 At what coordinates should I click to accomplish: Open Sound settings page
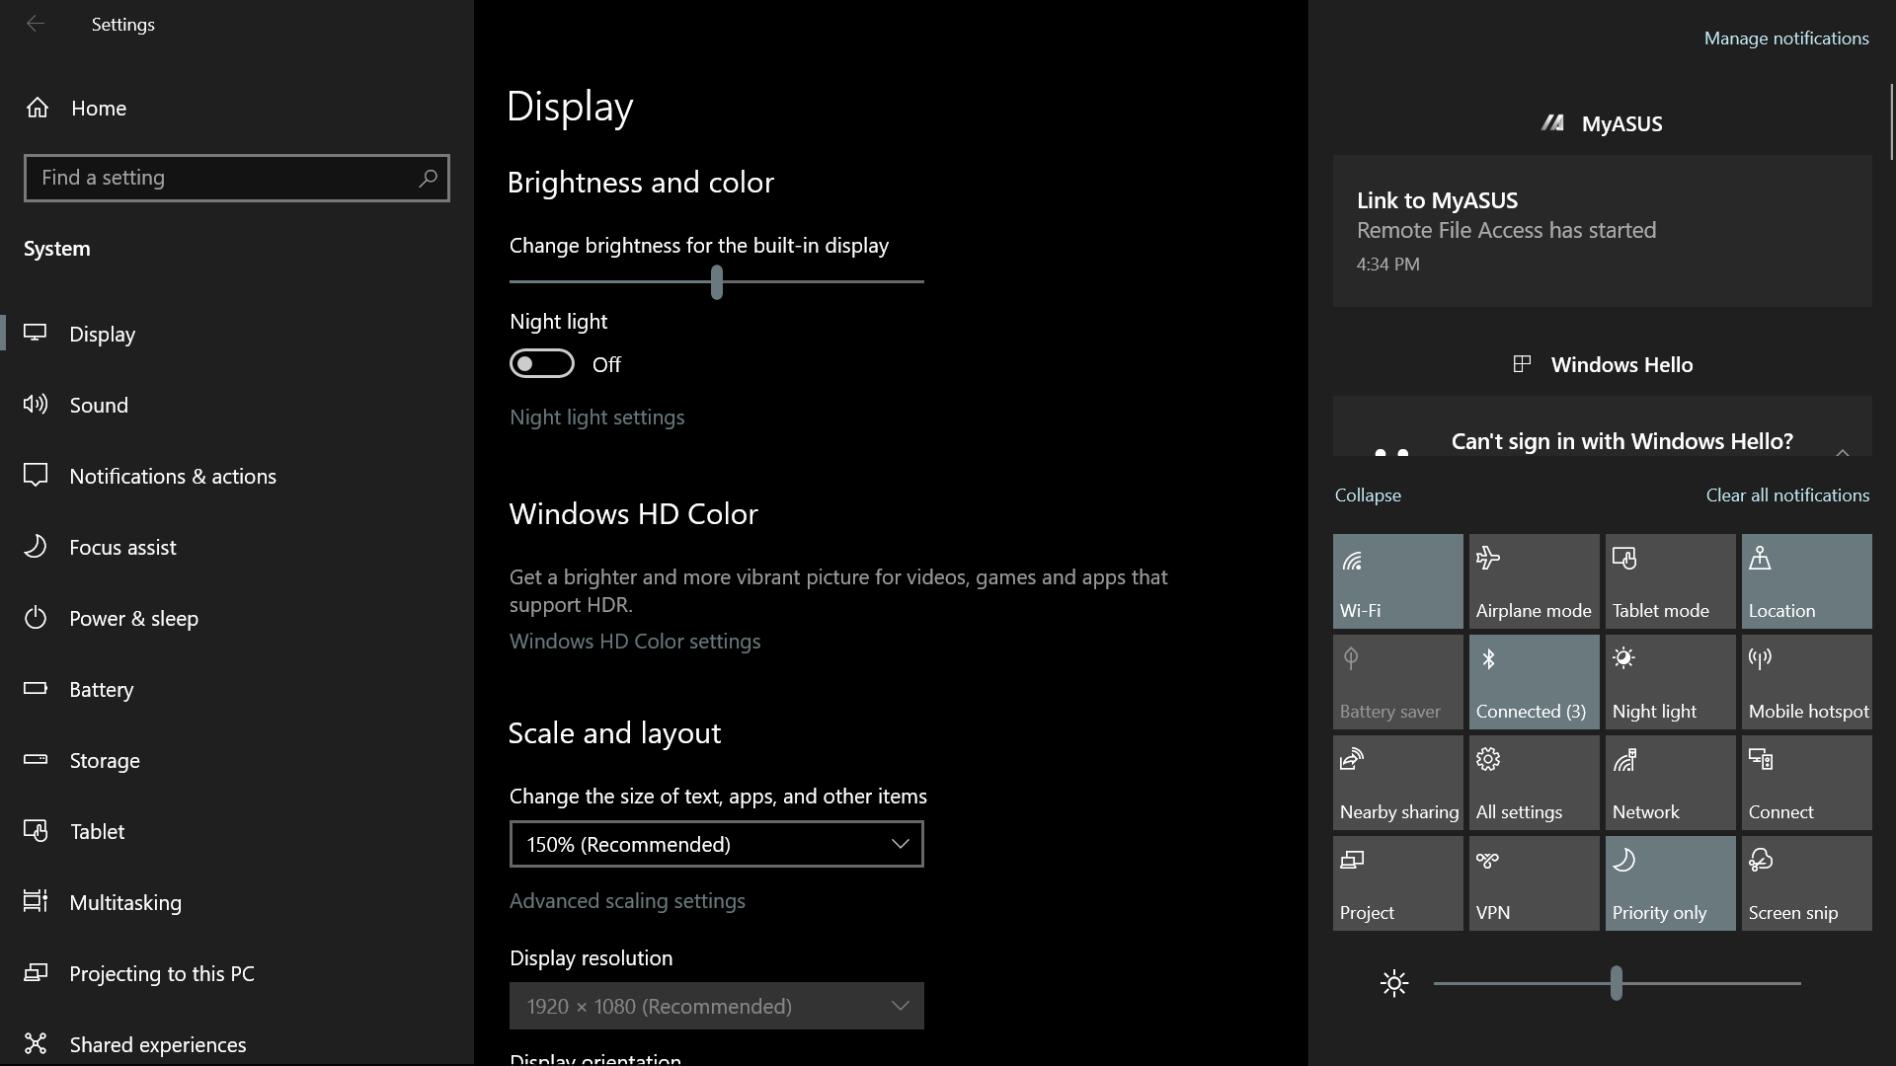(237, 405)
